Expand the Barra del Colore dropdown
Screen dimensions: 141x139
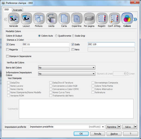click(x=67, y=68)
